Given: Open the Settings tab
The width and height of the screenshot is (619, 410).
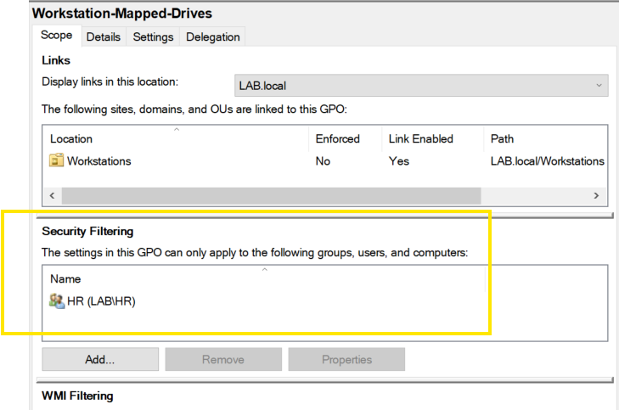Looking at the screenshot, I should coord(153,37).
